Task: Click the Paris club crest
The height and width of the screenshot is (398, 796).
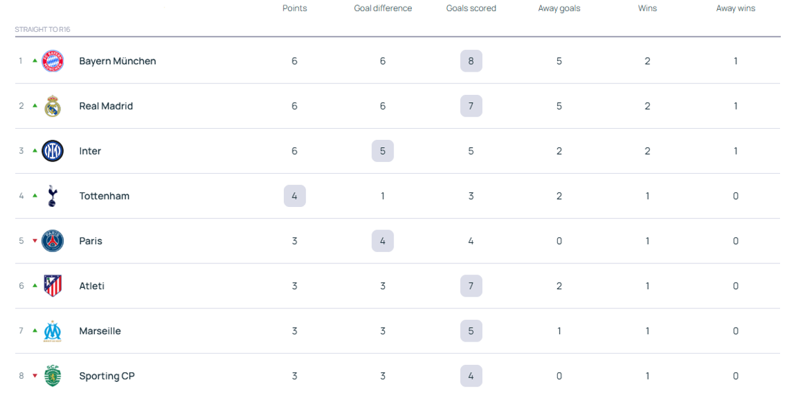Action: coord(52,241)
